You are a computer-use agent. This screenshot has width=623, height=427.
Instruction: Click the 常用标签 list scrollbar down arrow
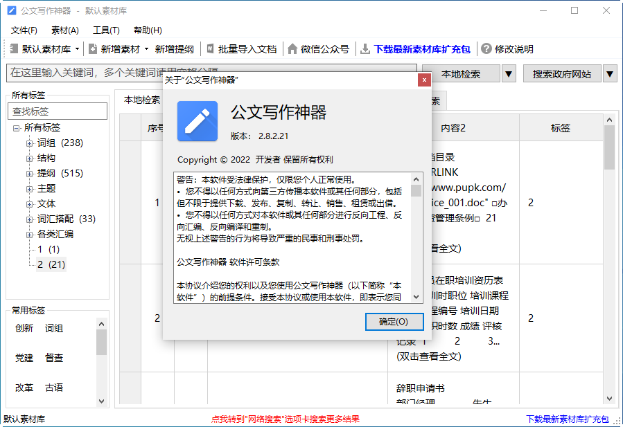tap(101, 401)
